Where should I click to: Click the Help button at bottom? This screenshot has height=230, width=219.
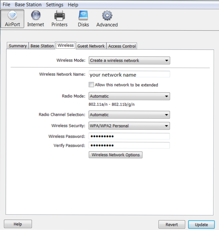tap(18, 224)
